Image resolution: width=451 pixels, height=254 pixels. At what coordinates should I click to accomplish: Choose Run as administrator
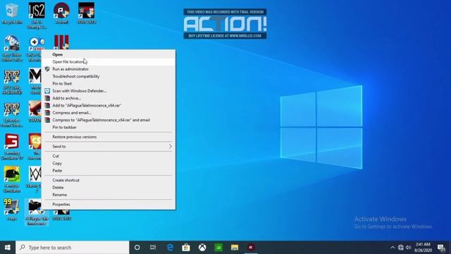(109, 69)
